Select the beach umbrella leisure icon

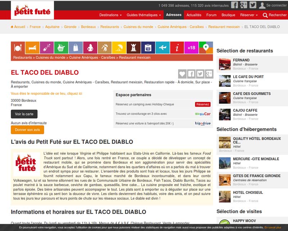coord(119,48)
